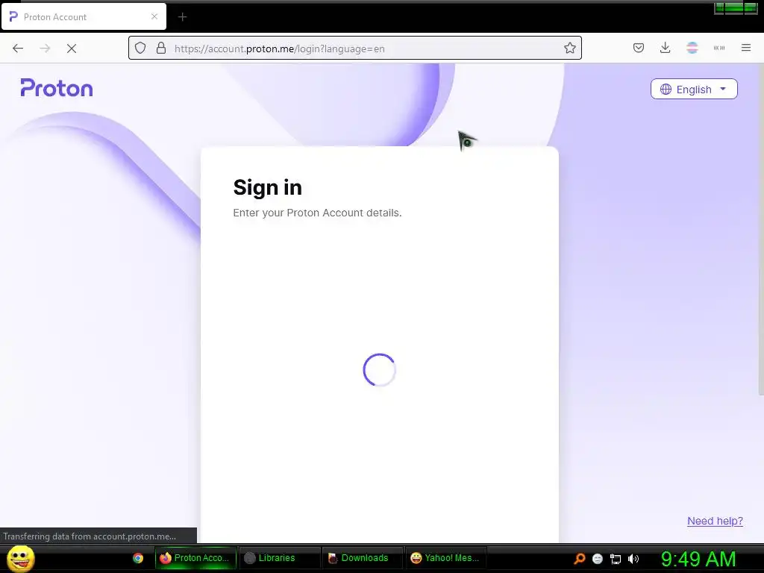Switch to the Downloads taskbar window
Screen dimensions: 764x573
tap(363, 558)
